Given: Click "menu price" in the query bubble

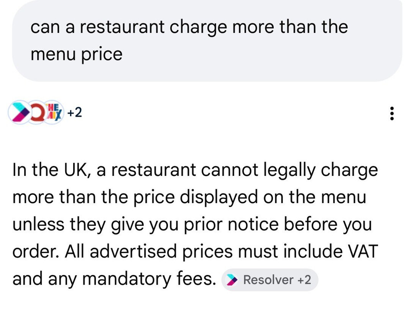Looking at the screenshot, I should 77,54.
